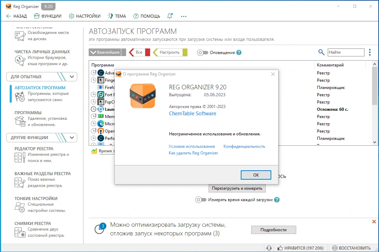Close the about dialog with X
379x252 pixels.
[273, 74]
